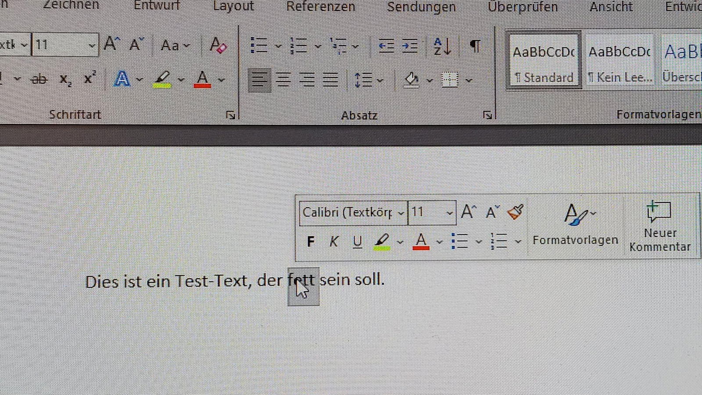Increase indent using the ribbon icon
Viewport: 702px width, 395px height.
tap(410, 46)
